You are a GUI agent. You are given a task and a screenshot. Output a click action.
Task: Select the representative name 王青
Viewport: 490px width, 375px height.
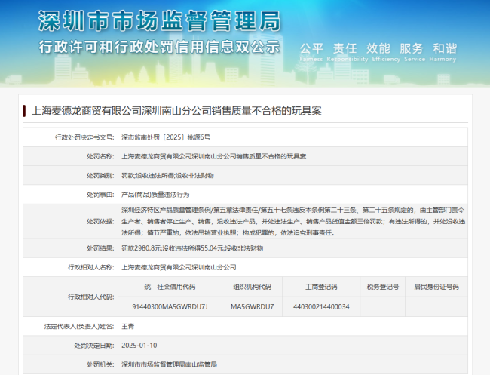(128, 327)
